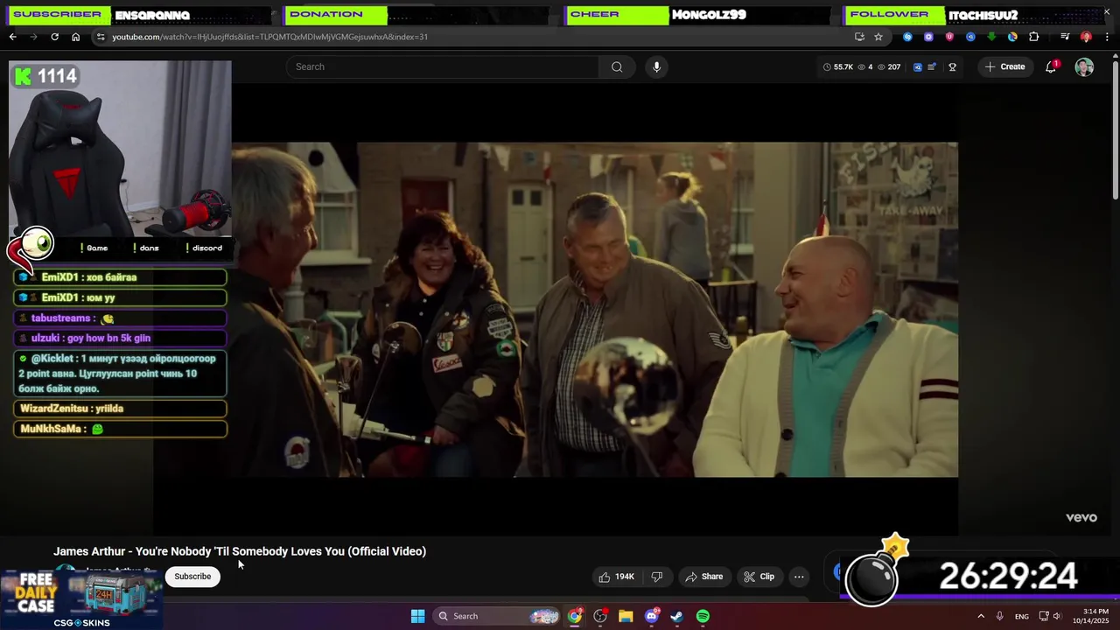Bookmark this page with the star icon

coord(878,37)
